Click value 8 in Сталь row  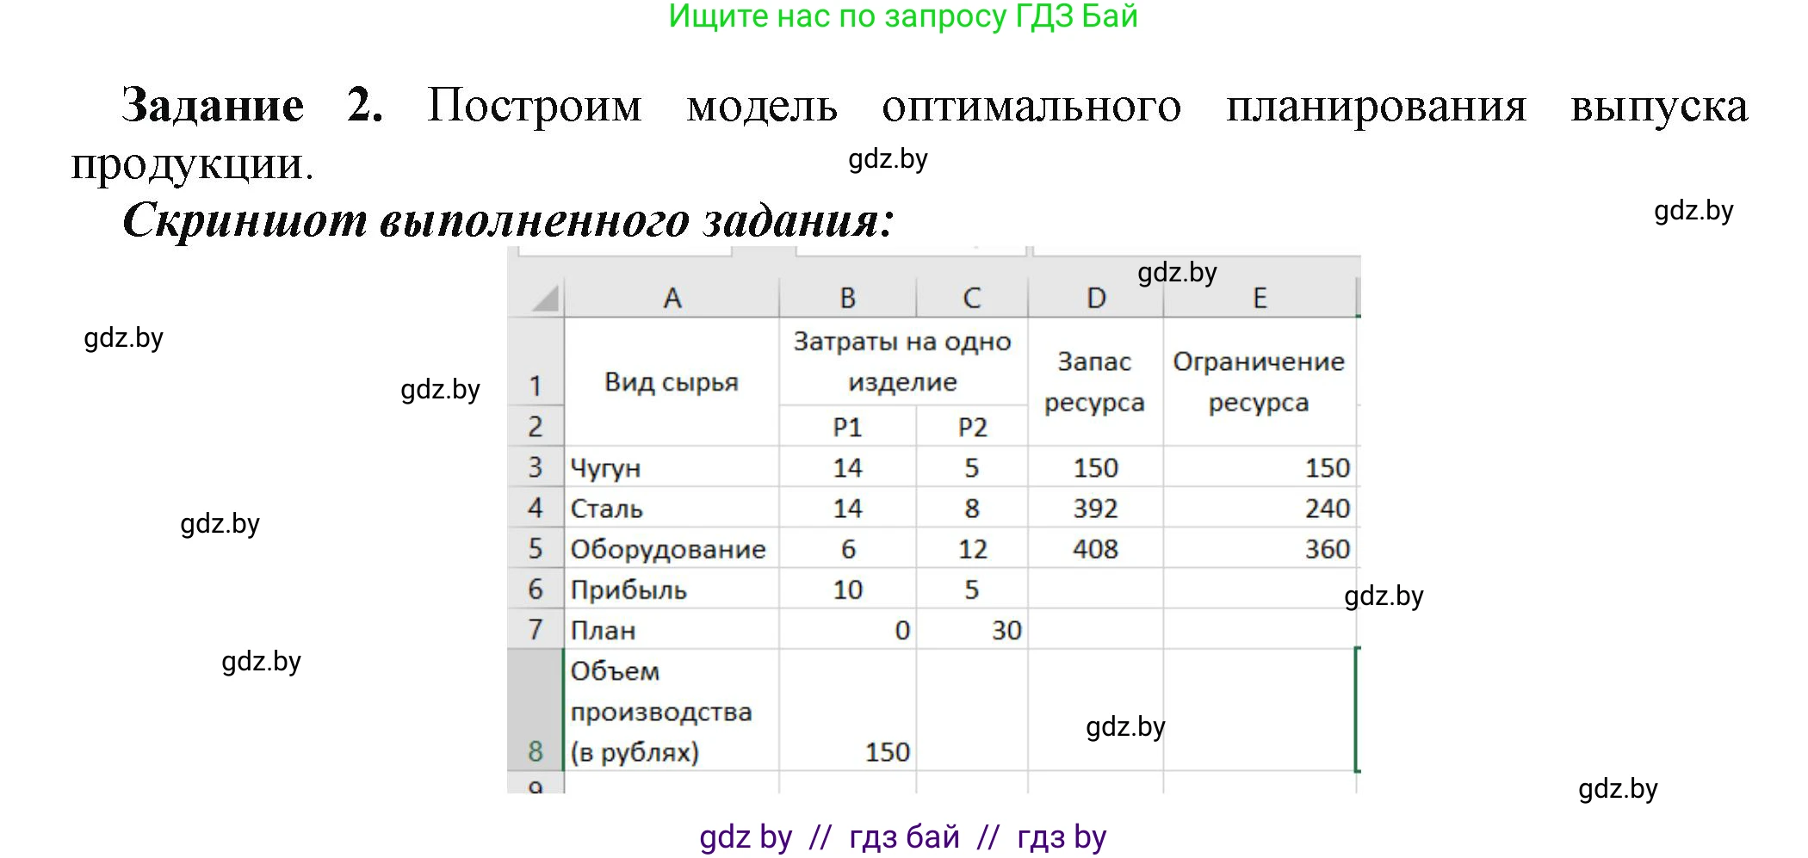point(972,508)
